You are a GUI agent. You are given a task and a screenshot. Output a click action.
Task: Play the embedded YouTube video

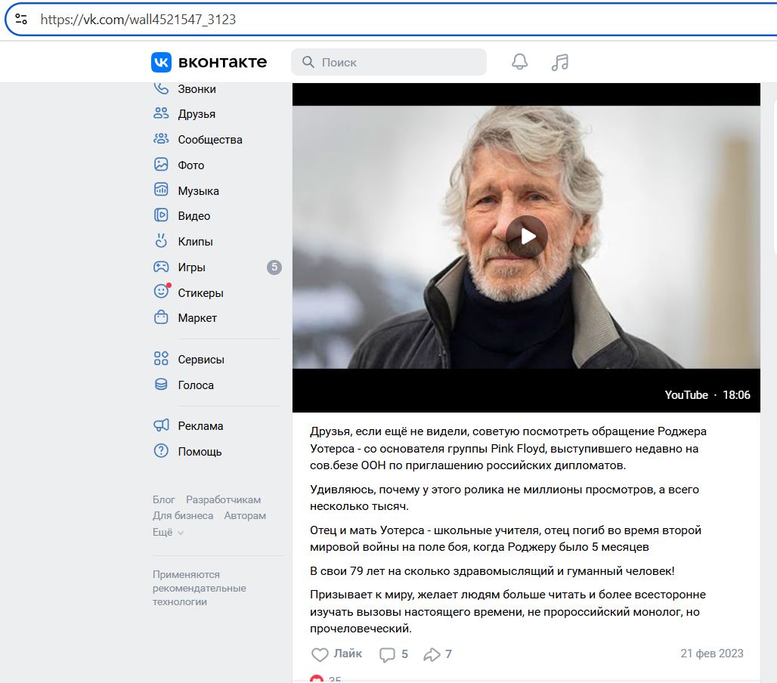coord(527,236)
